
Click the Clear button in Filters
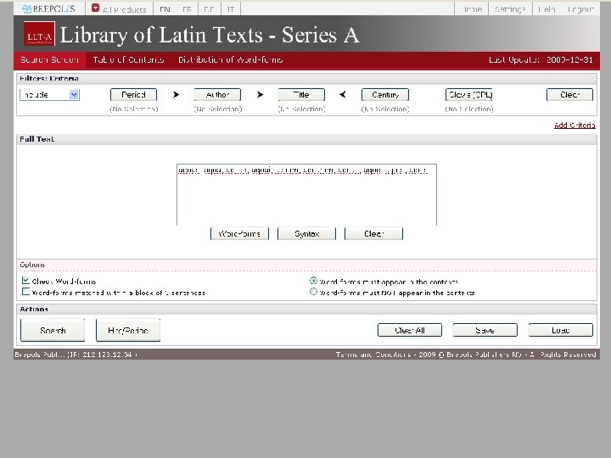(x=569, y=95)
